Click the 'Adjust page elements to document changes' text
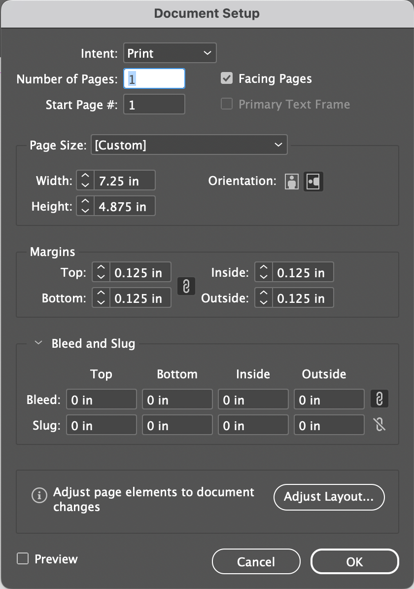Viewport: 414px width, 589px height. pos(154,499)
